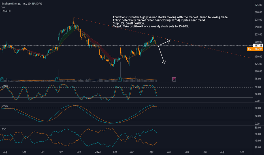Click the Dec label on time axis
This screenshot has width=264, height=155.
79,152
